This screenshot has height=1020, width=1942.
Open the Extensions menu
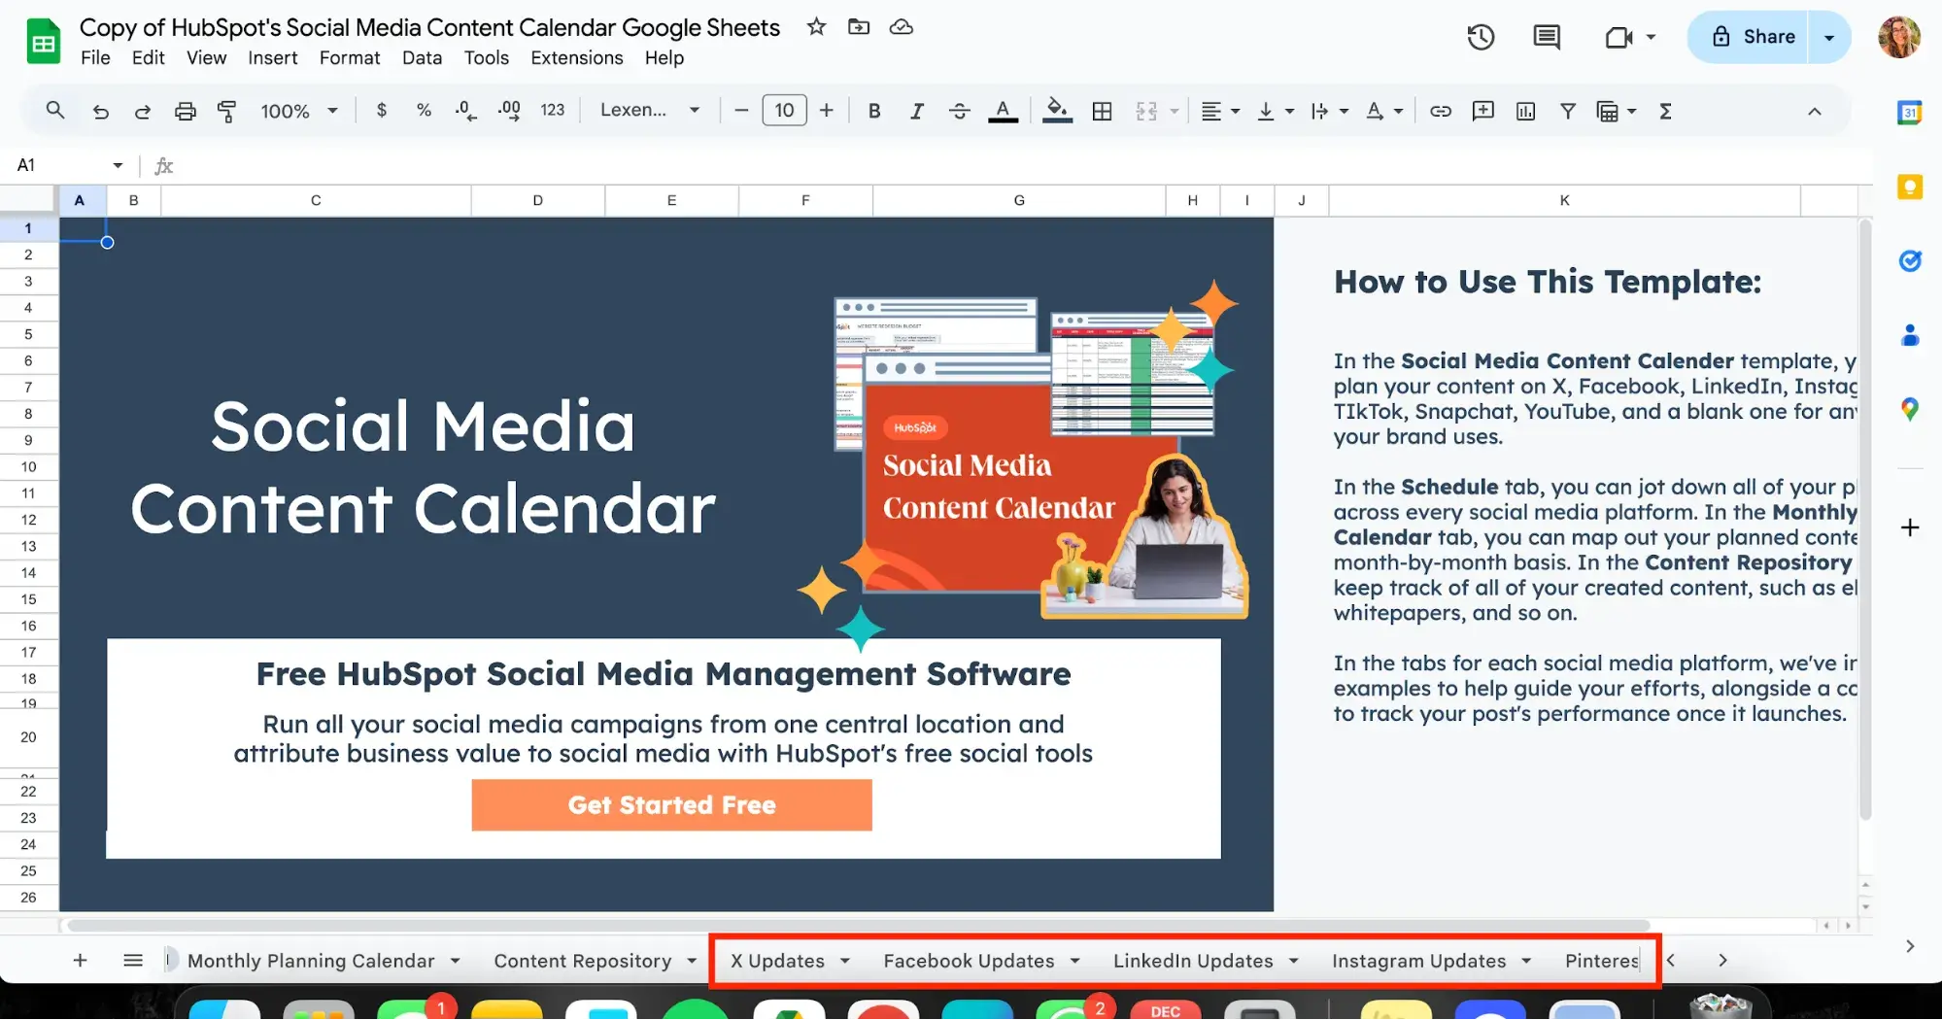(x=576, y=57)
